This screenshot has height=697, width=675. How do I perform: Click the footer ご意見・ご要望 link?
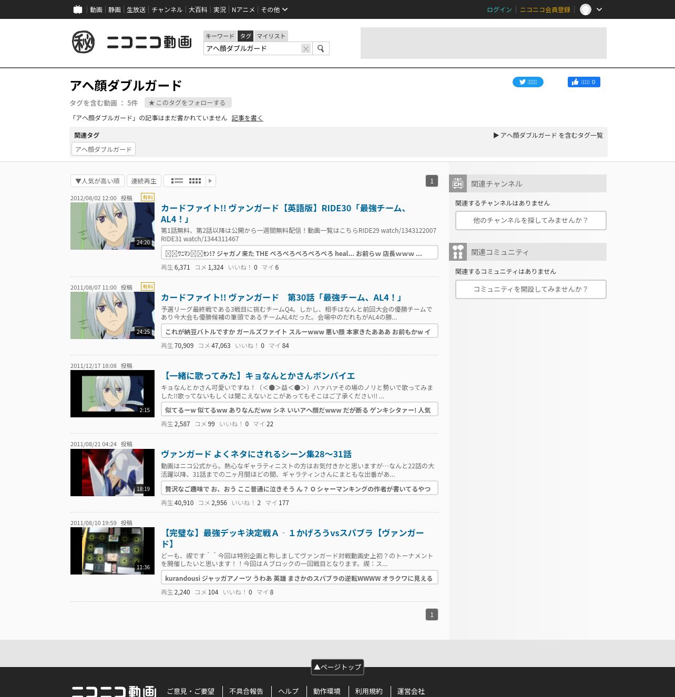coord(191,691)
